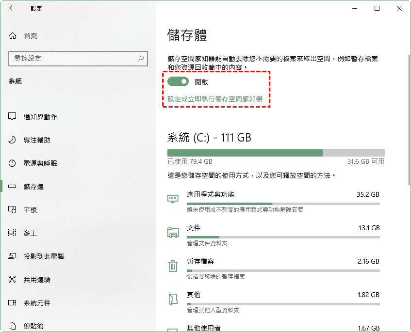This screenshot has width=411, height=332.
Task: Click the 投影到此電腦 projection icon
Action: coord(12,256)
